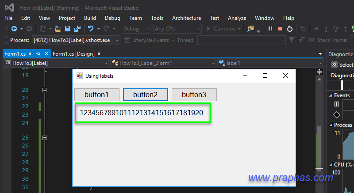Open the Help menu
This screenshot has width=354, height=193.
(x=289, y=18)
